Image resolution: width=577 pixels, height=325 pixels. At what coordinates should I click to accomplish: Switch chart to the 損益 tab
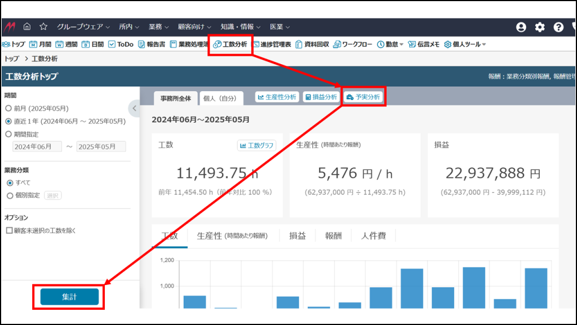point(297,236)
